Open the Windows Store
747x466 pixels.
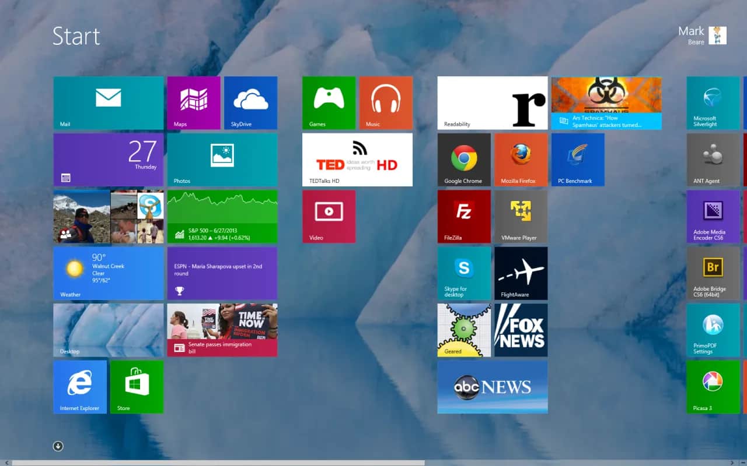coord(137,386)
